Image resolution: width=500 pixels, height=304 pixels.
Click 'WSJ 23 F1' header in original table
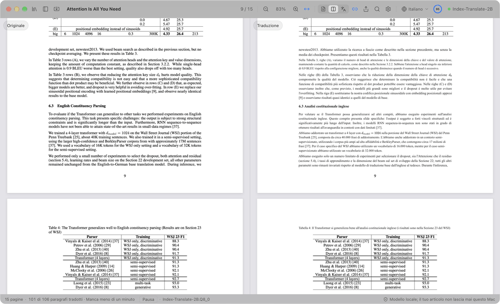pos(176,237)
